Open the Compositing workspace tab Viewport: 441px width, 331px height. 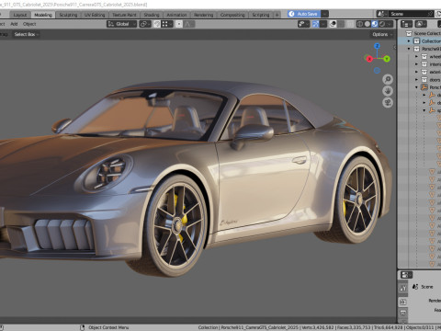(x=232, y=15)
